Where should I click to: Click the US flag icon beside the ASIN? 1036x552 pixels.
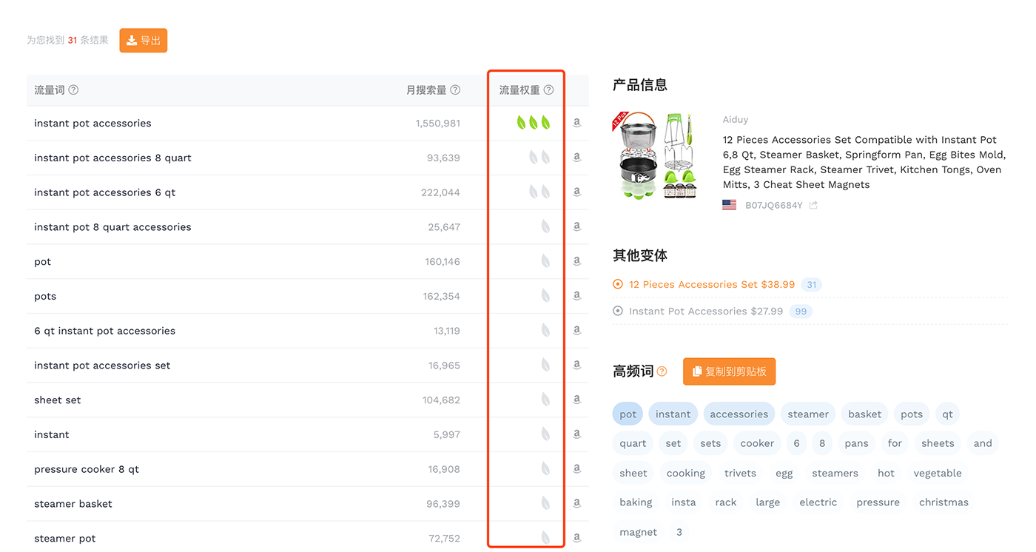pyautogui.click(x=729, y=204)
